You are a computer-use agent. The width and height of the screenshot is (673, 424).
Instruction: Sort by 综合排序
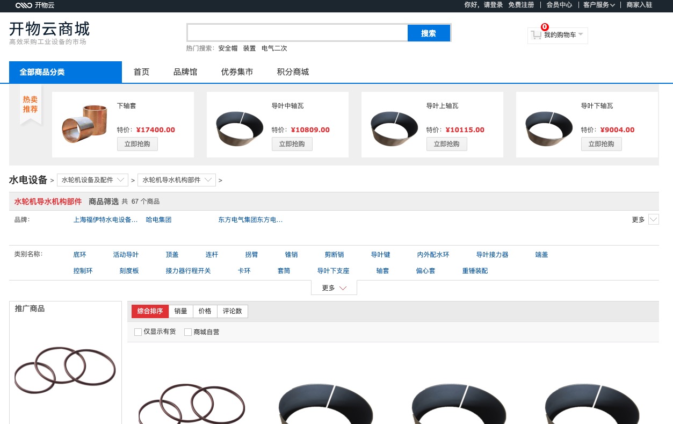[150, 311]
